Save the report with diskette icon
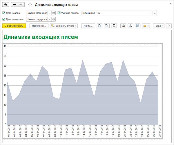 click(137, 26)
